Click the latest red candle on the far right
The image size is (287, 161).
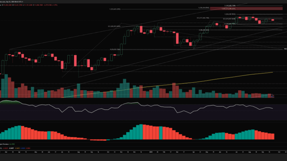[273, 20]
